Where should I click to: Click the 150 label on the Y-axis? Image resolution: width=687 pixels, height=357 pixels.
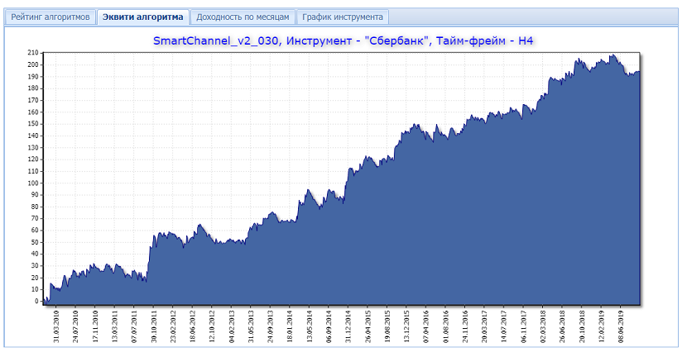[33, 123]
